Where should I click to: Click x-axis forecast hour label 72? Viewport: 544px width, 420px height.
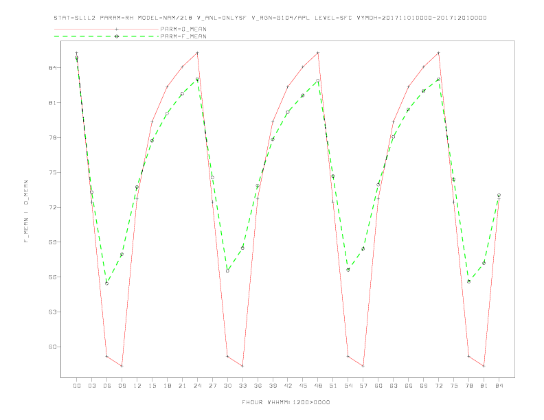[438, 386]
